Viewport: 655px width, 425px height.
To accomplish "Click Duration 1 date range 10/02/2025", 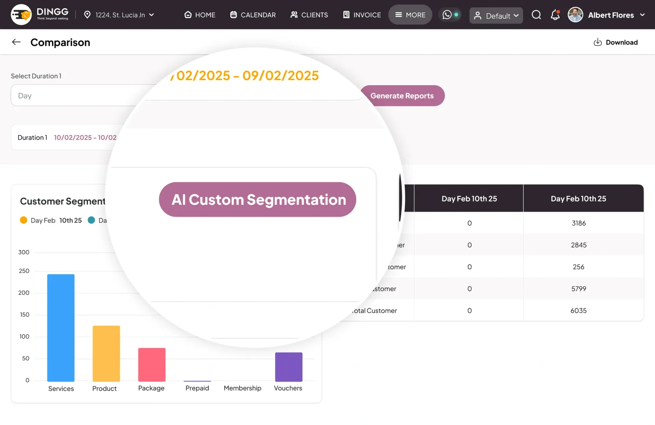I will pyautogui.click(x=85, y=138).
